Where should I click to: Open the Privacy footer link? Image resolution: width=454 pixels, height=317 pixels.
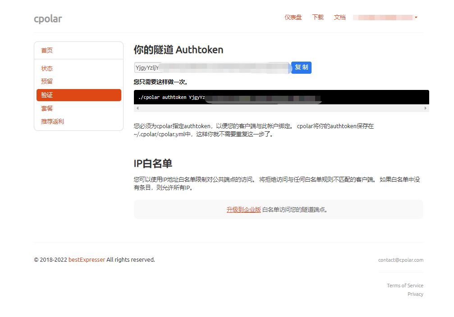tap(416, 294)
